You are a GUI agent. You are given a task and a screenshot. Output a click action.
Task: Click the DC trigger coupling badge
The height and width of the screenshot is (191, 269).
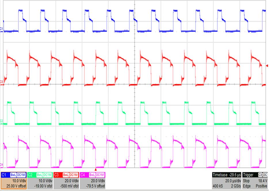point(265,175)
